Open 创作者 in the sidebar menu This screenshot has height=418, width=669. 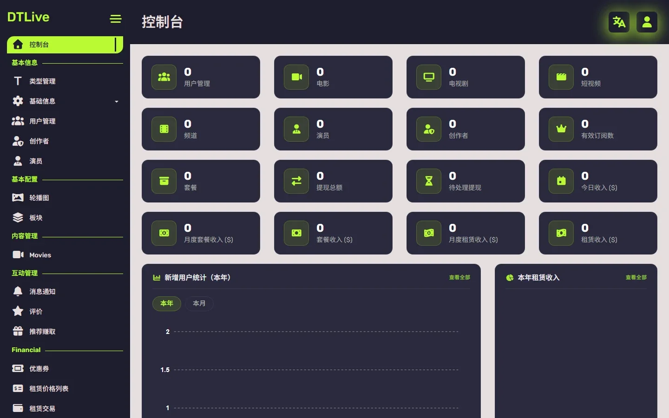click(x=65, y=141)
